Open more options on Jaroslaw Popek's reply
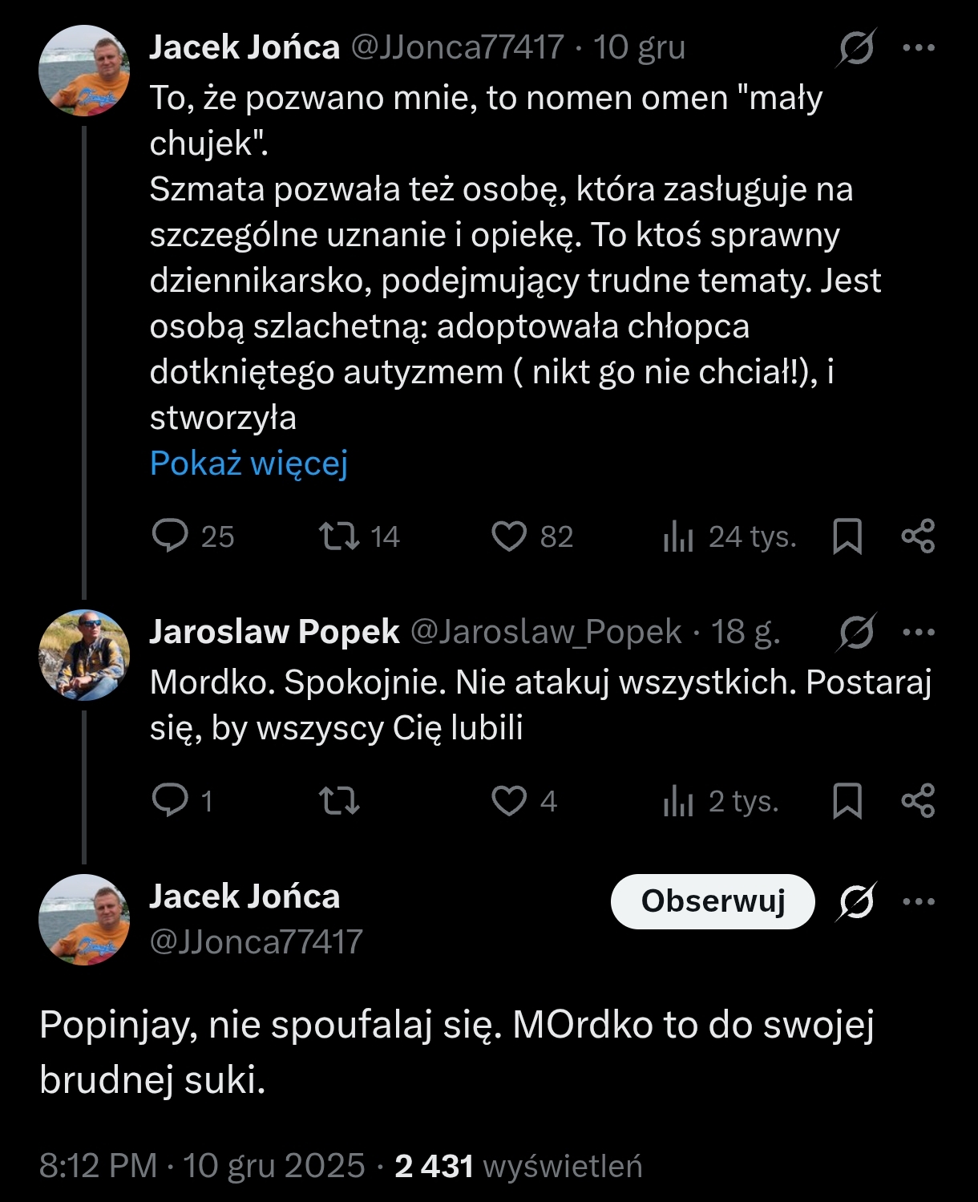 pyautogui.click(x=919, y=632)
